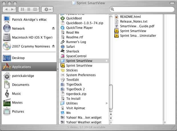Click the sidebar divider handle dot

tap(58, 69)
